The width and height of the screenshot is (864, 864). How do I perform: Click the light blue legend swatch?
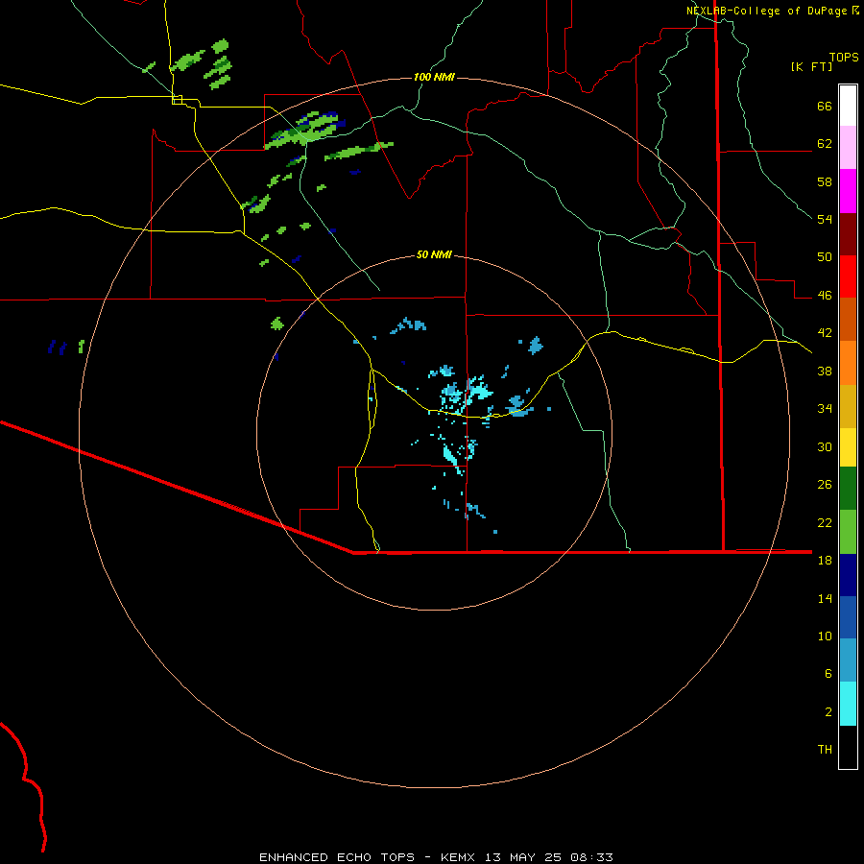coord(848,660)
